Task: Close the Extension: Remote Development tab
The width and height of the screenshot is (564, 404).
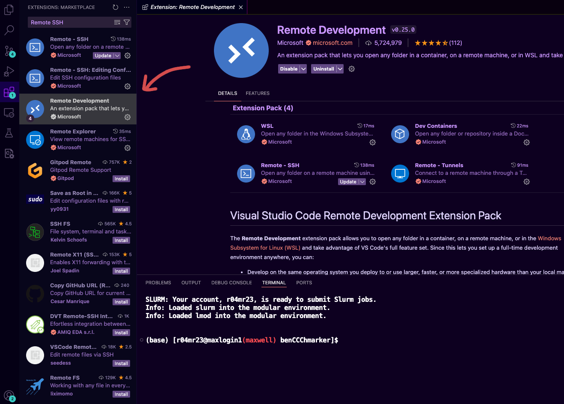Action: coord(241,7)
